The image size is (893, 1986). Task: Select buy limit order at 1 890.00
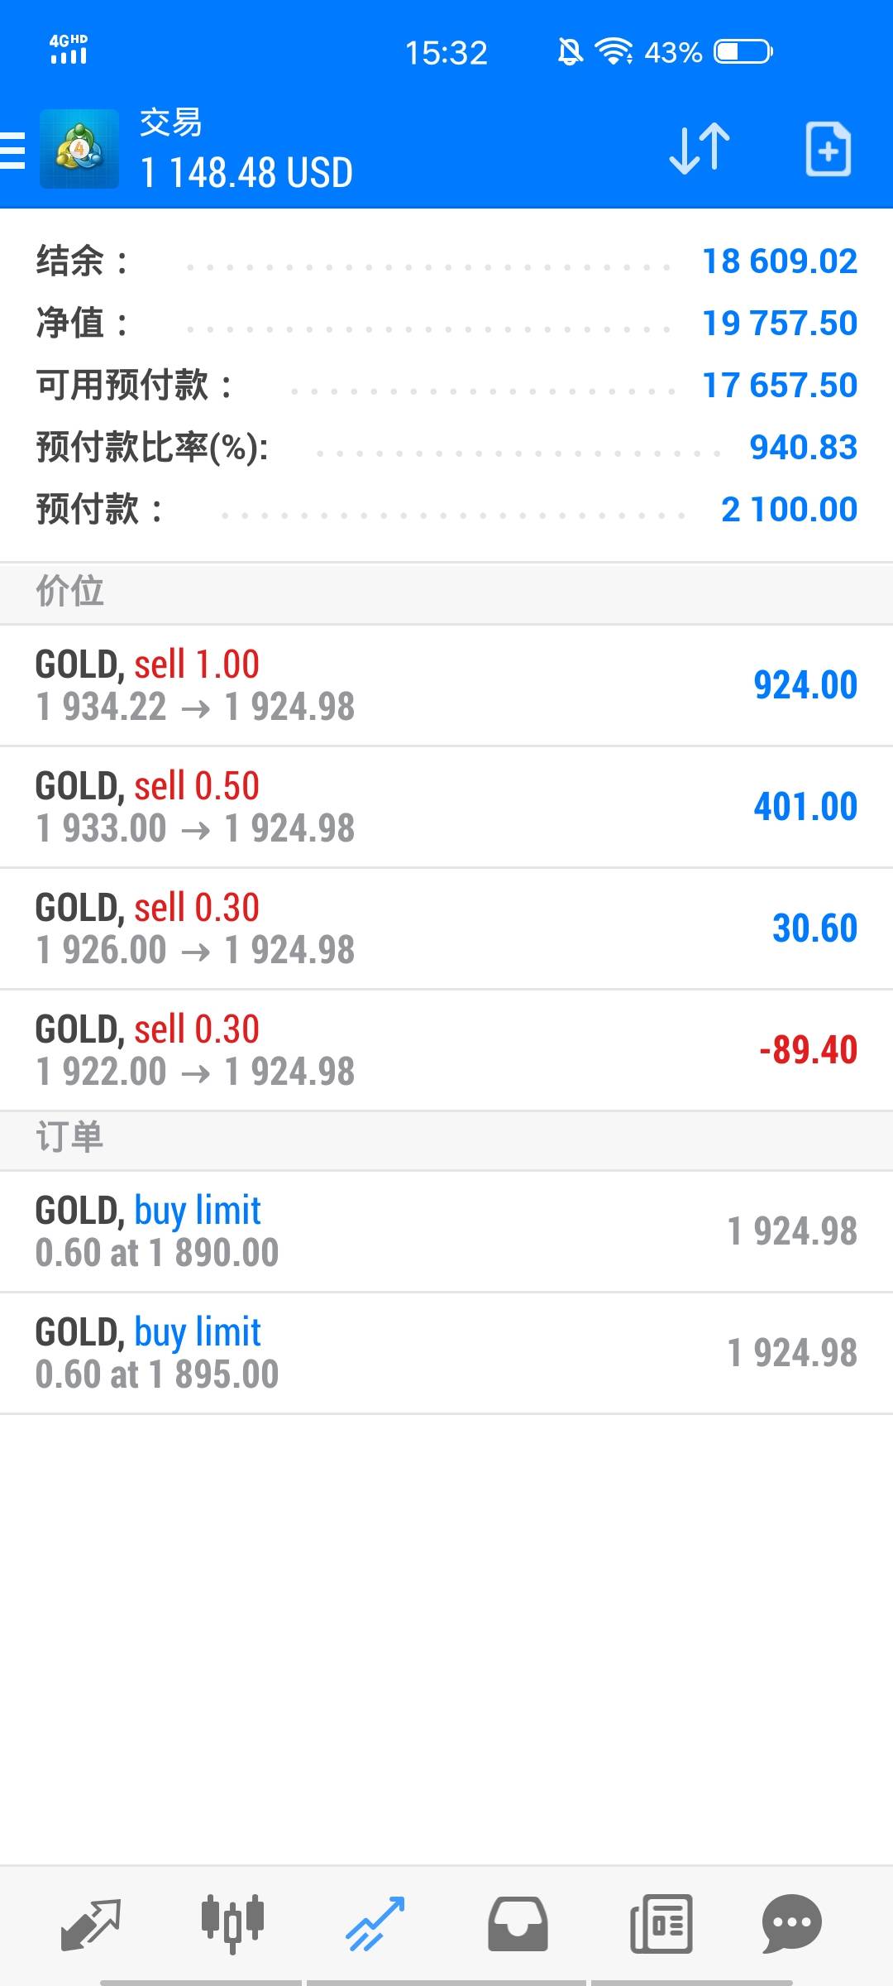tap(446, 1231)
